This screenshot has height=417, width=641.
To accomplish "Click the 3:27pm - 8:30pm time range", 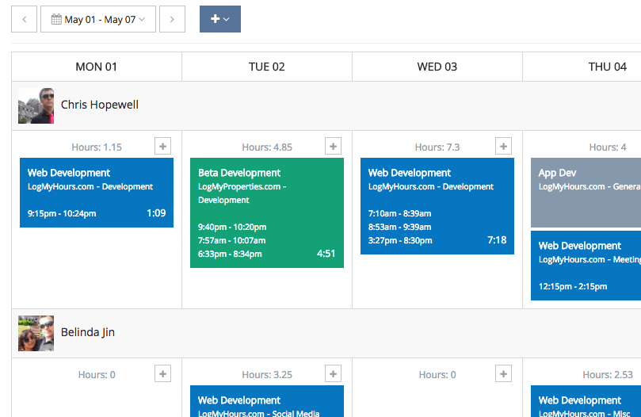I will click(x=400, y=241).
